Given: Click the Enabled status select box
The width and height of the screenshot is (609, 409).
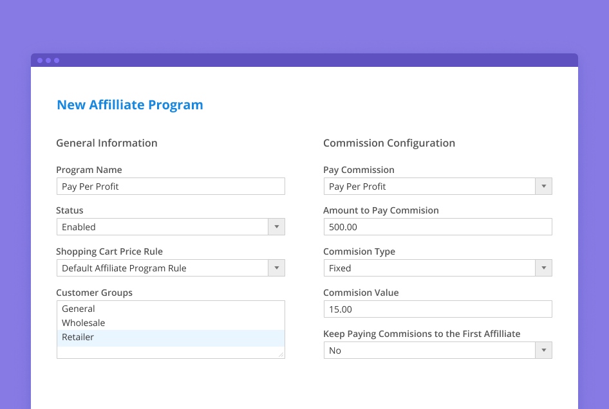Looking at the screenshot, I should (162, 227).
